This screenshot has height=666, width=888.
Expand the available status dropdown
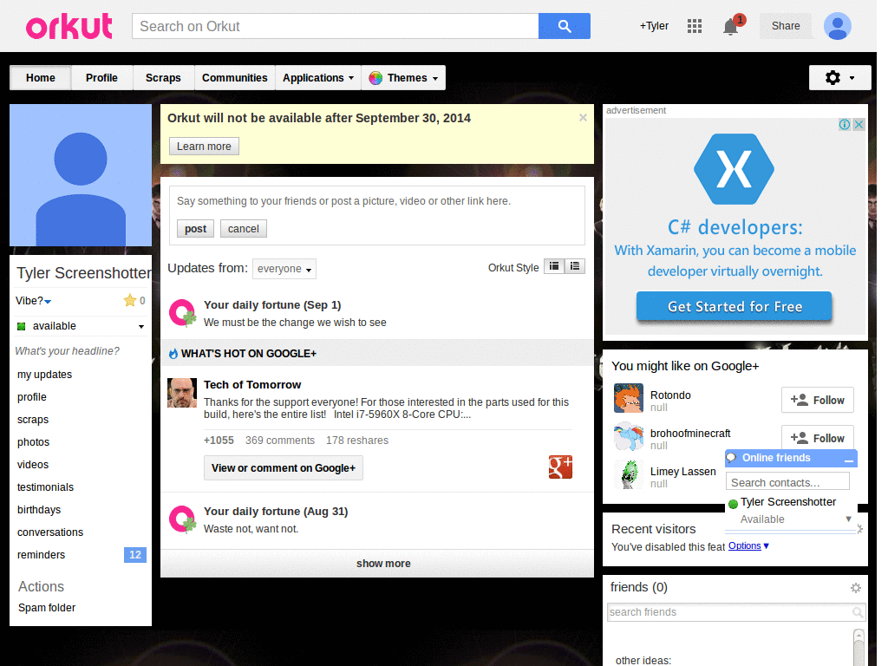pos(141,327)
